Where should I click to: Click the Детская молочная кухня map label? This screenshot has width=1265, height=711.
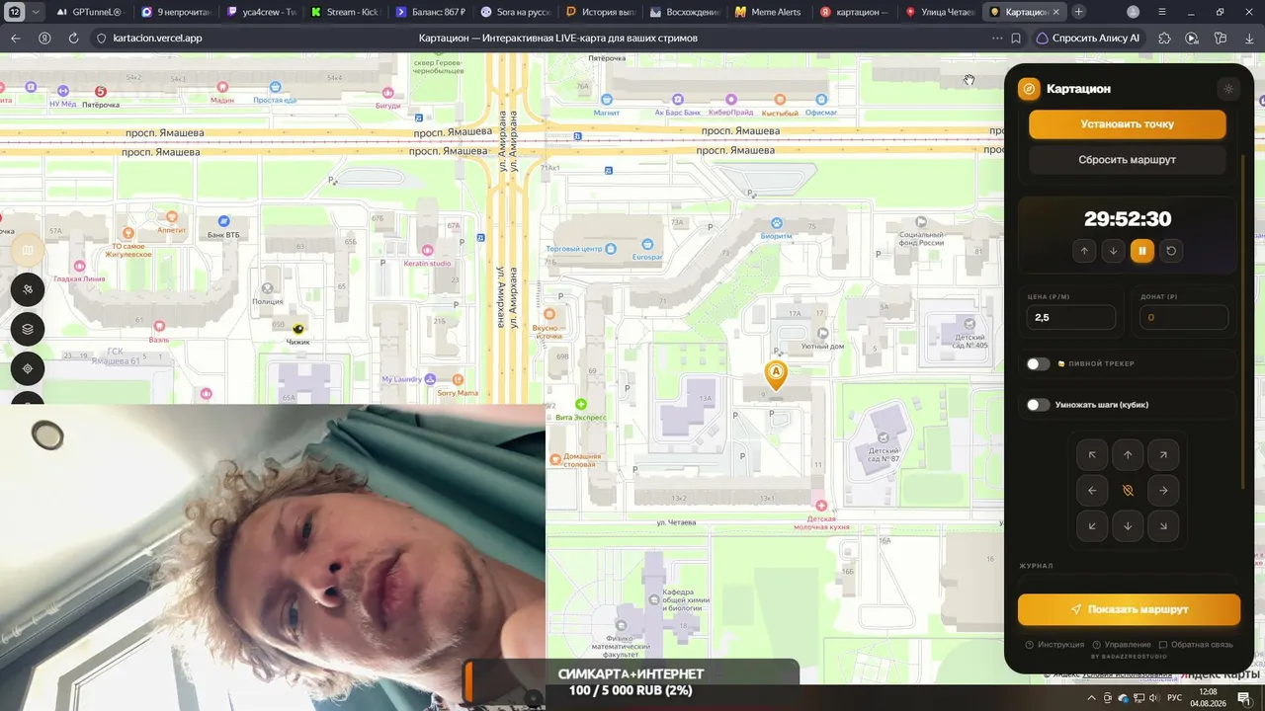click(x=821, y=522)
